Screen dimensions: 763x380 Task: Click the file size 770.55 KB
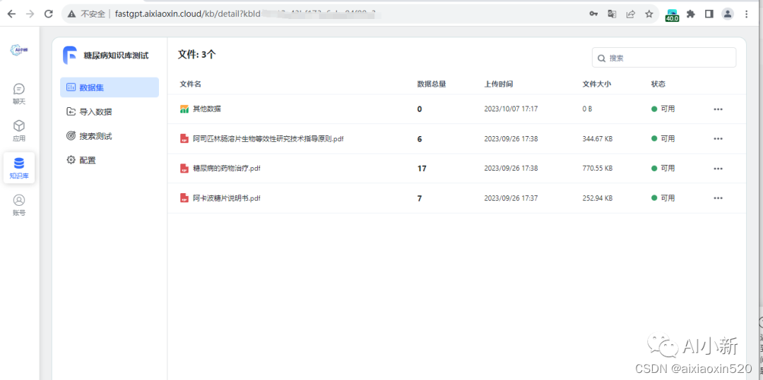598,168
